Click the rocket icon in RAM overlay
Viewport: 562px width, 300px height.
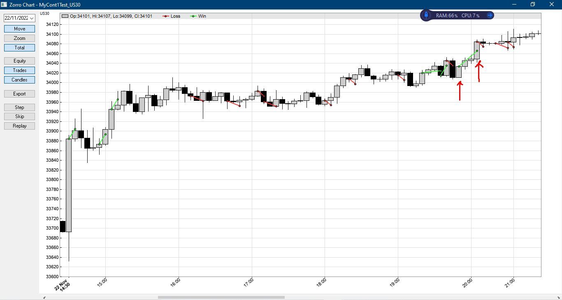[x=426, y=15]
